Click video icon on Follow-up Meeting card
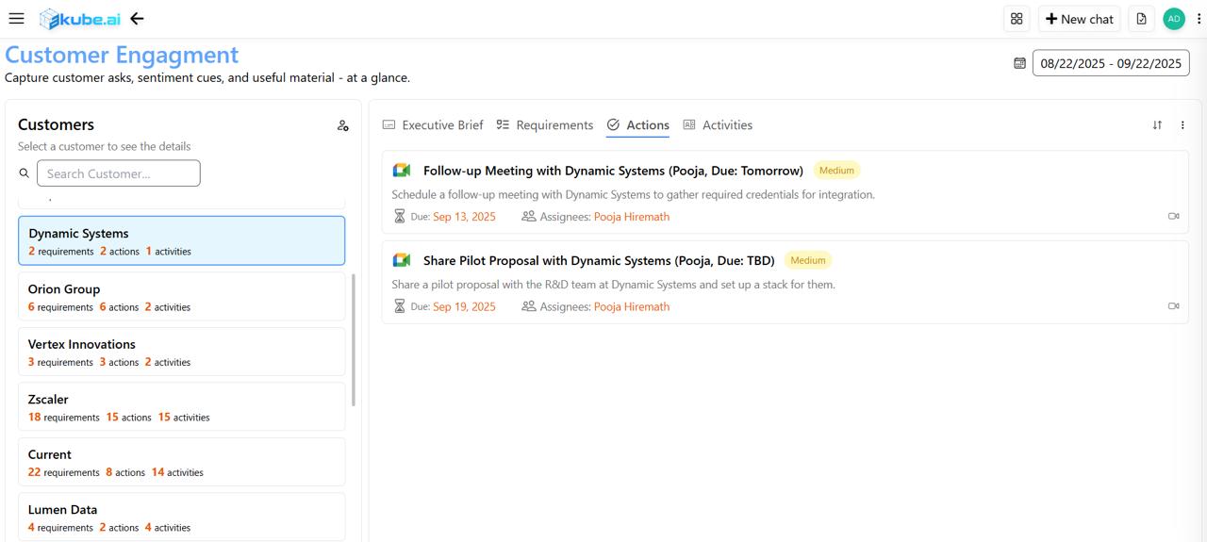 pos(1173,216)
